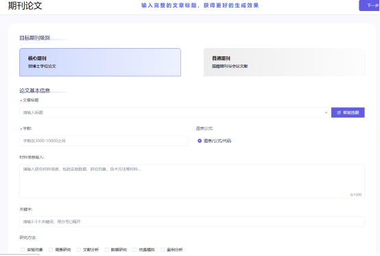Focus the 关键字 keywords input field
The height and width of the screenshot is (256, 380).
tap(192, 222)
